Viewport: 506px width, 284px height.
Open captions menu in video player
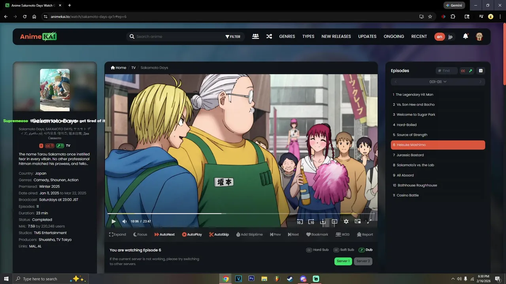[334, 222]
